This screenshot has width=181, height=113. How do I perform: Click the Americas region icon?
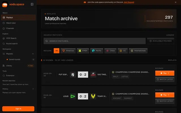pos(64,51)
